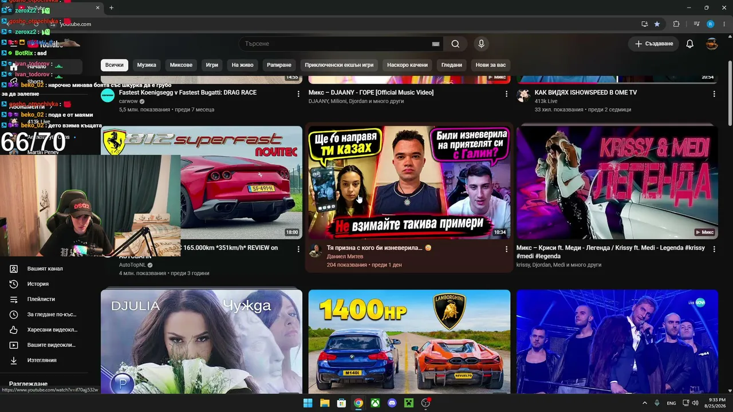The image size is (733, 412).
Task: Open Discord from the taskbar
Action: (x=392, y=403)
